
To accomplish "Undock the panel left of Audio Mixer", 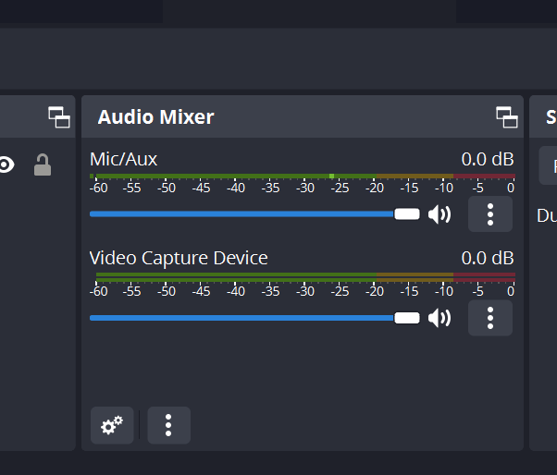I will [59, 116].
